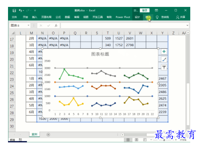Image resolution: width=199 pixels, height=146 pixels.
Task: Switch to Page Break Preview icon
Action: click(145, 140)
